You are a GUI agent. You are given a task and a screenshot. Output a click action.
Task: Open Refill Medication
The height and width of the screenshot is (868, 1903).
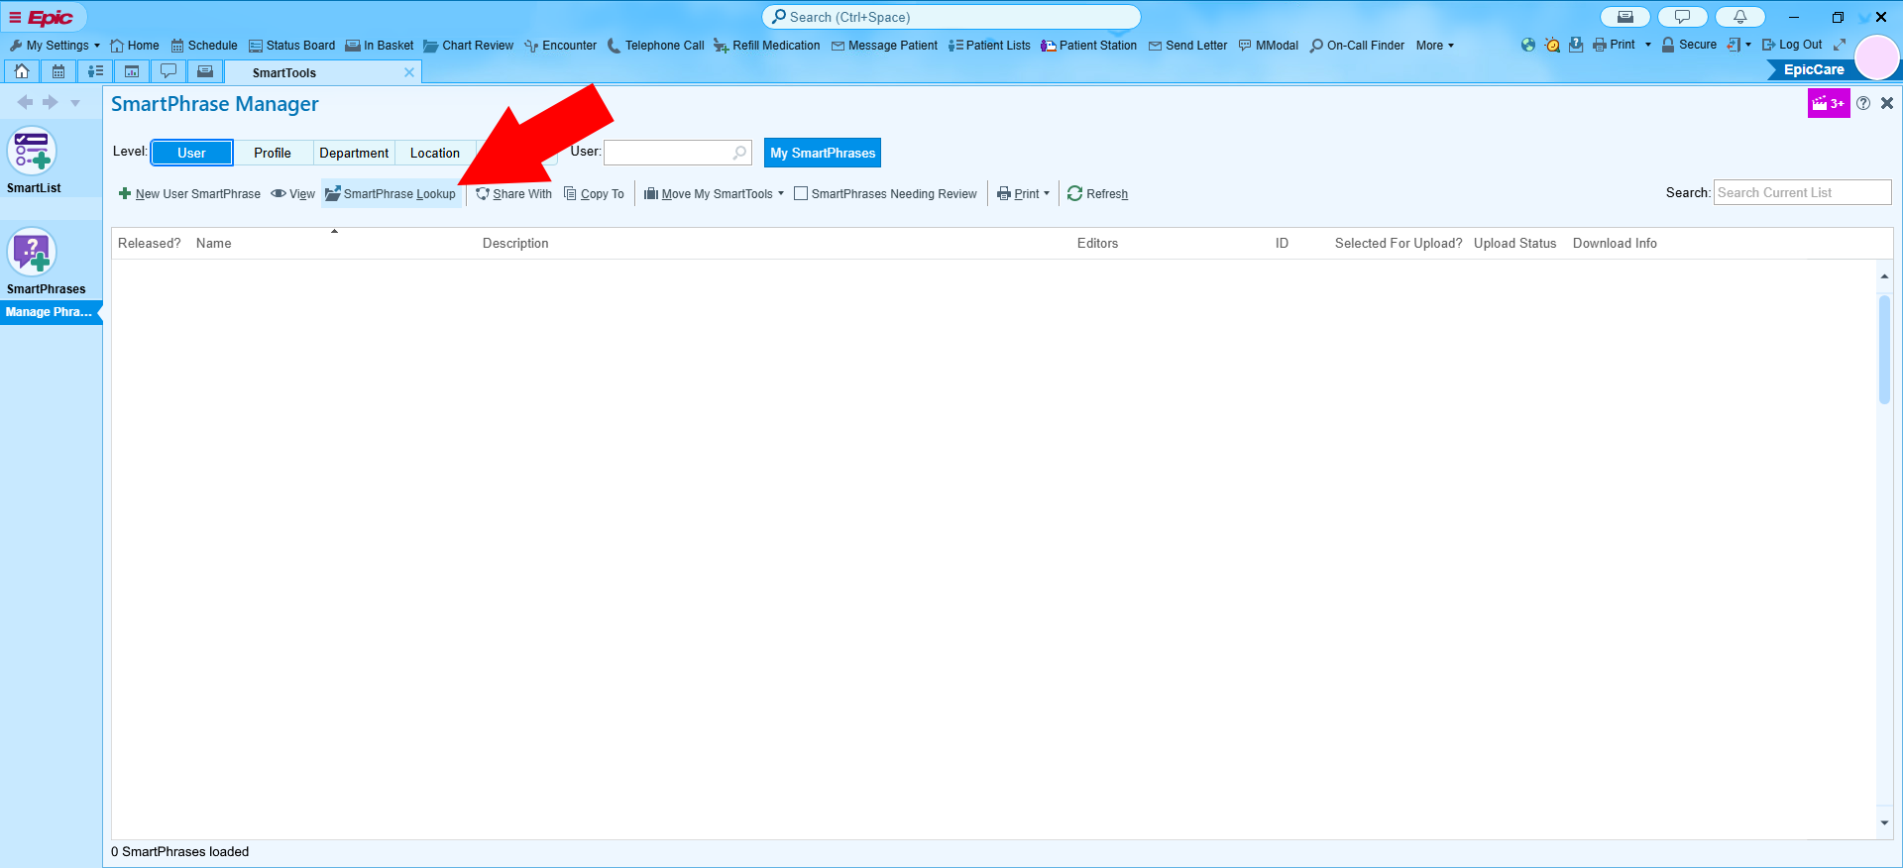767,46
